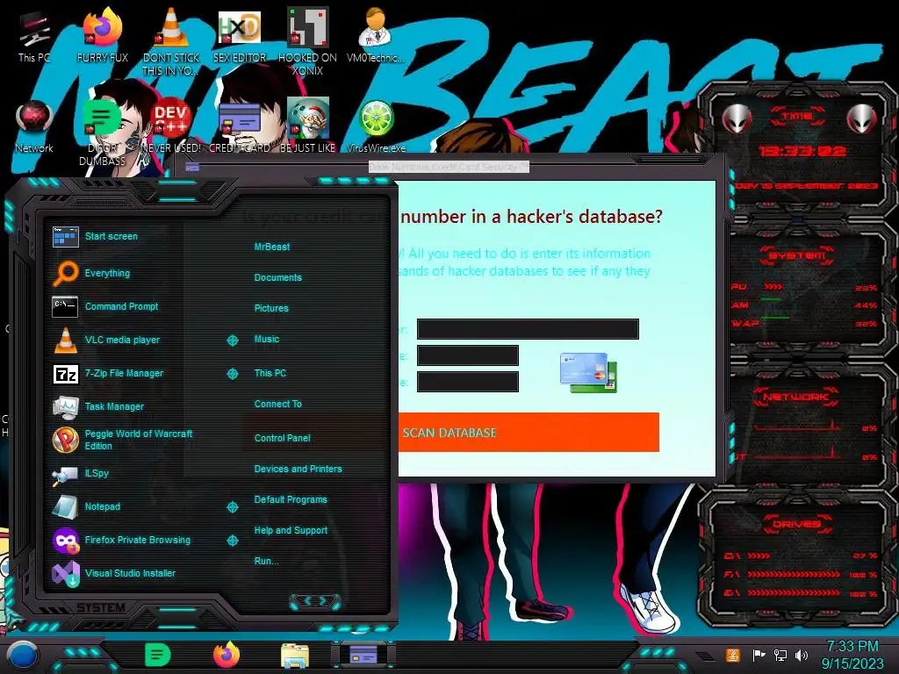Screen dimensions: 899x674
Task: Click the Start orb button
Action: [23, 655]
